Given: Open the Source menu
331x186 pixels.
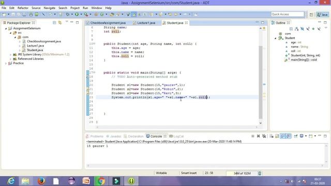Looking at the screenshot, I should (x=36, y=8).
